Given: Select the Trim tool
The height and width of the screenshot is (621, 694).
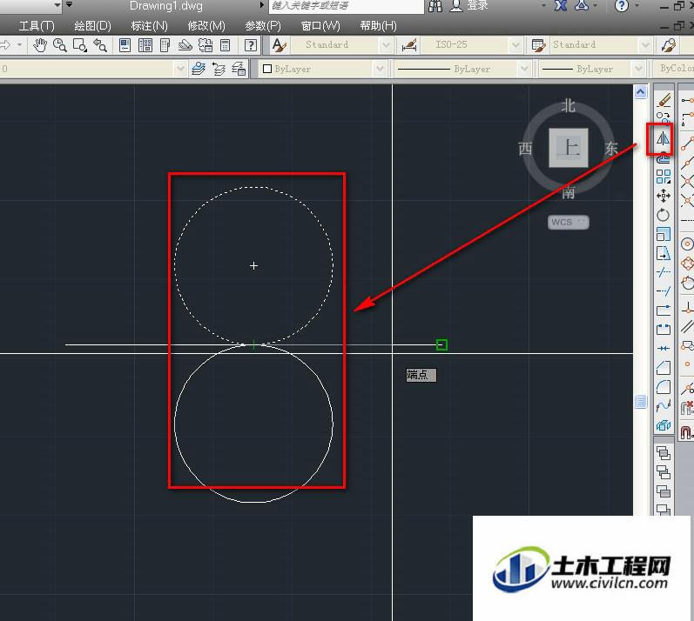Looking at the screenshot, I should point(664,272).
